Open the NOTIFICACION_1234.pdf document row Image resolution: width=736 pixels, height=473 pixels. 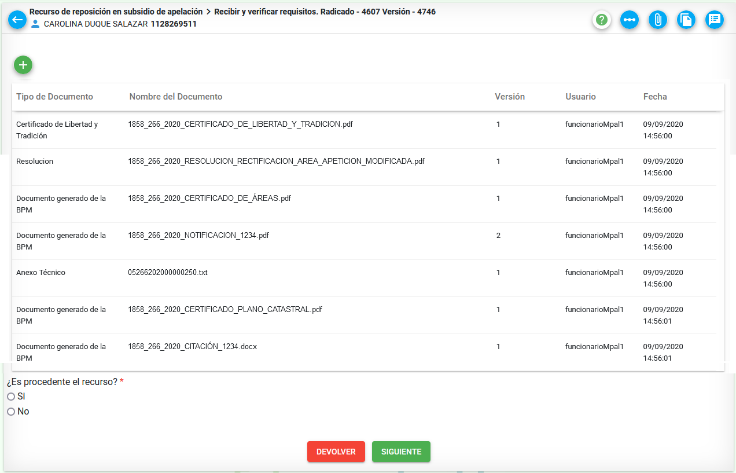tap(198, 236)
